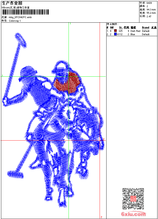This screenshot has width=158, height=219.
Task: Click the scale value 2.47
Action: (149, 16)
